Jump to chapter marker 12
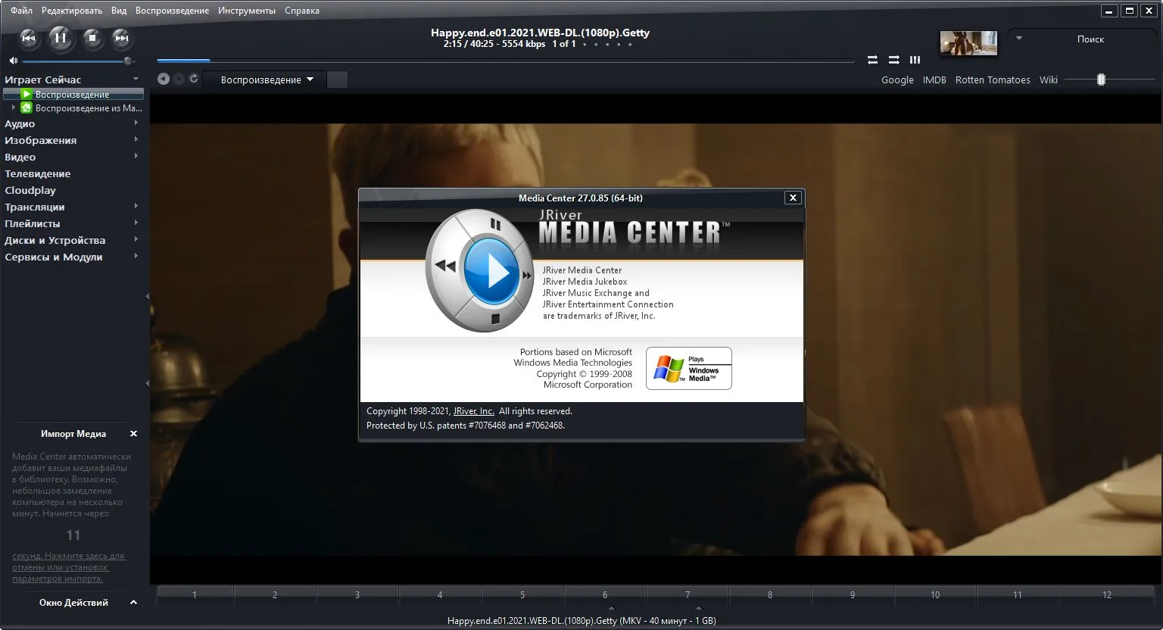Viewport: 1163px width, 630px height. point(1107,594)
